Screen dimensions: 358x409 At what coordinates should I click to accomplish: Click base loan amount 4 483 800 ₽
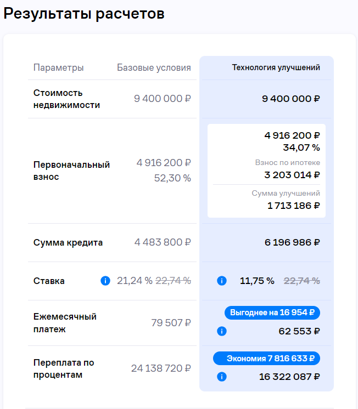coord(163,242)
